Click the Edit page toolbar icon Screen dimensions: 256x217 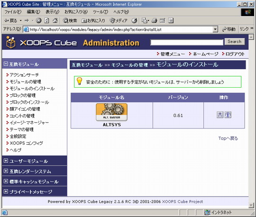(163, 20)
